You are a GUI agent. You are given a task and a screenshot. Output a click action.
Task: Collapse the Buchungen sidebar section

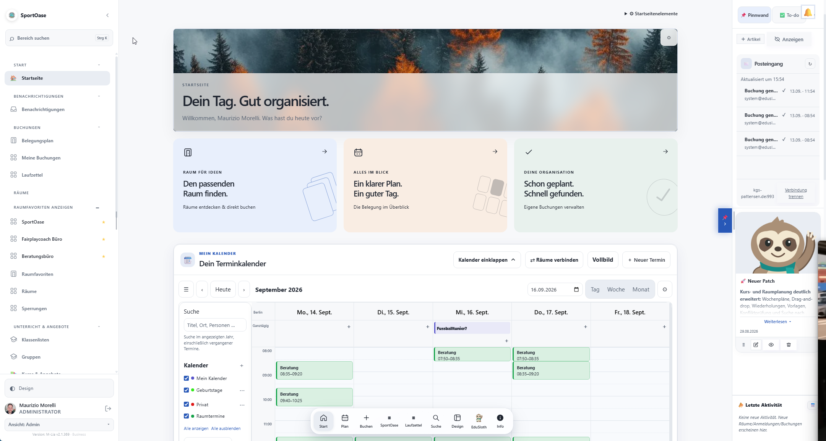coord(99,127)
